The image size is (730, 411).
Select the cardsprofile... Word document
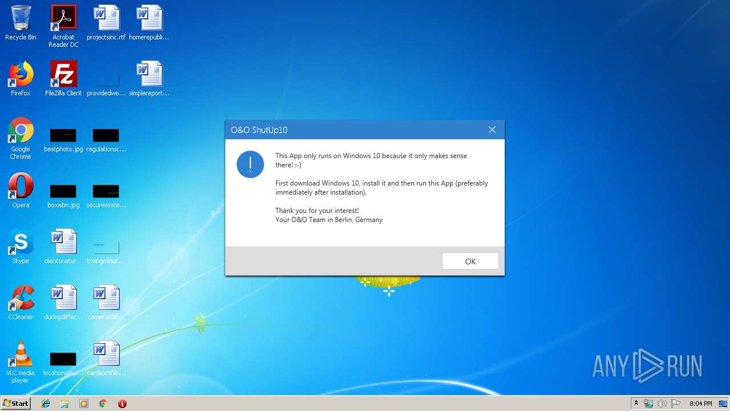tap(106, 358)
